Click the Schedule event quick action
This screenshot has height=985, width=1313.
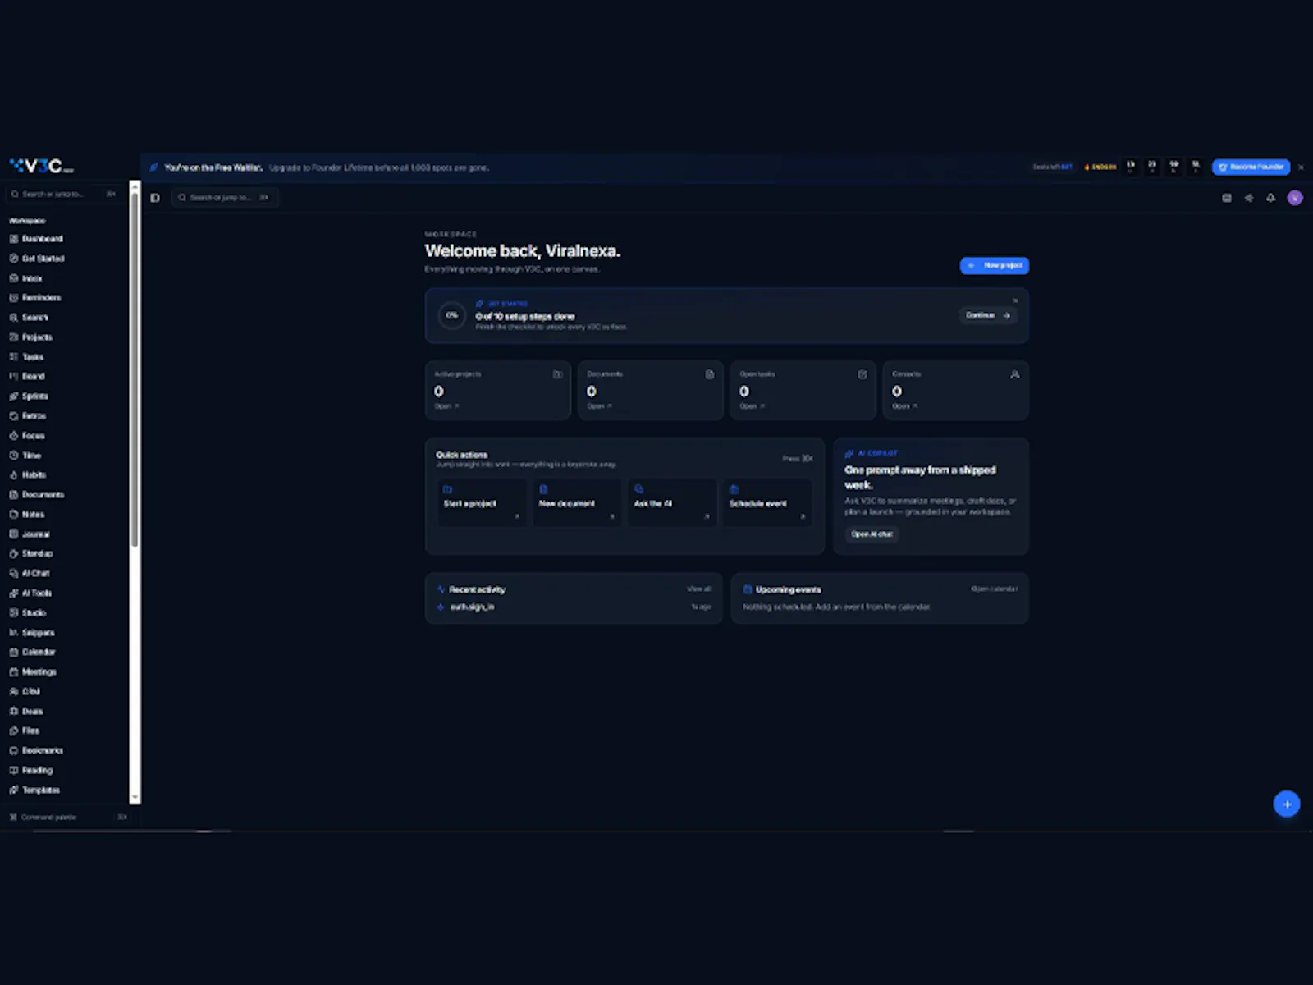[x=767, y=502]
